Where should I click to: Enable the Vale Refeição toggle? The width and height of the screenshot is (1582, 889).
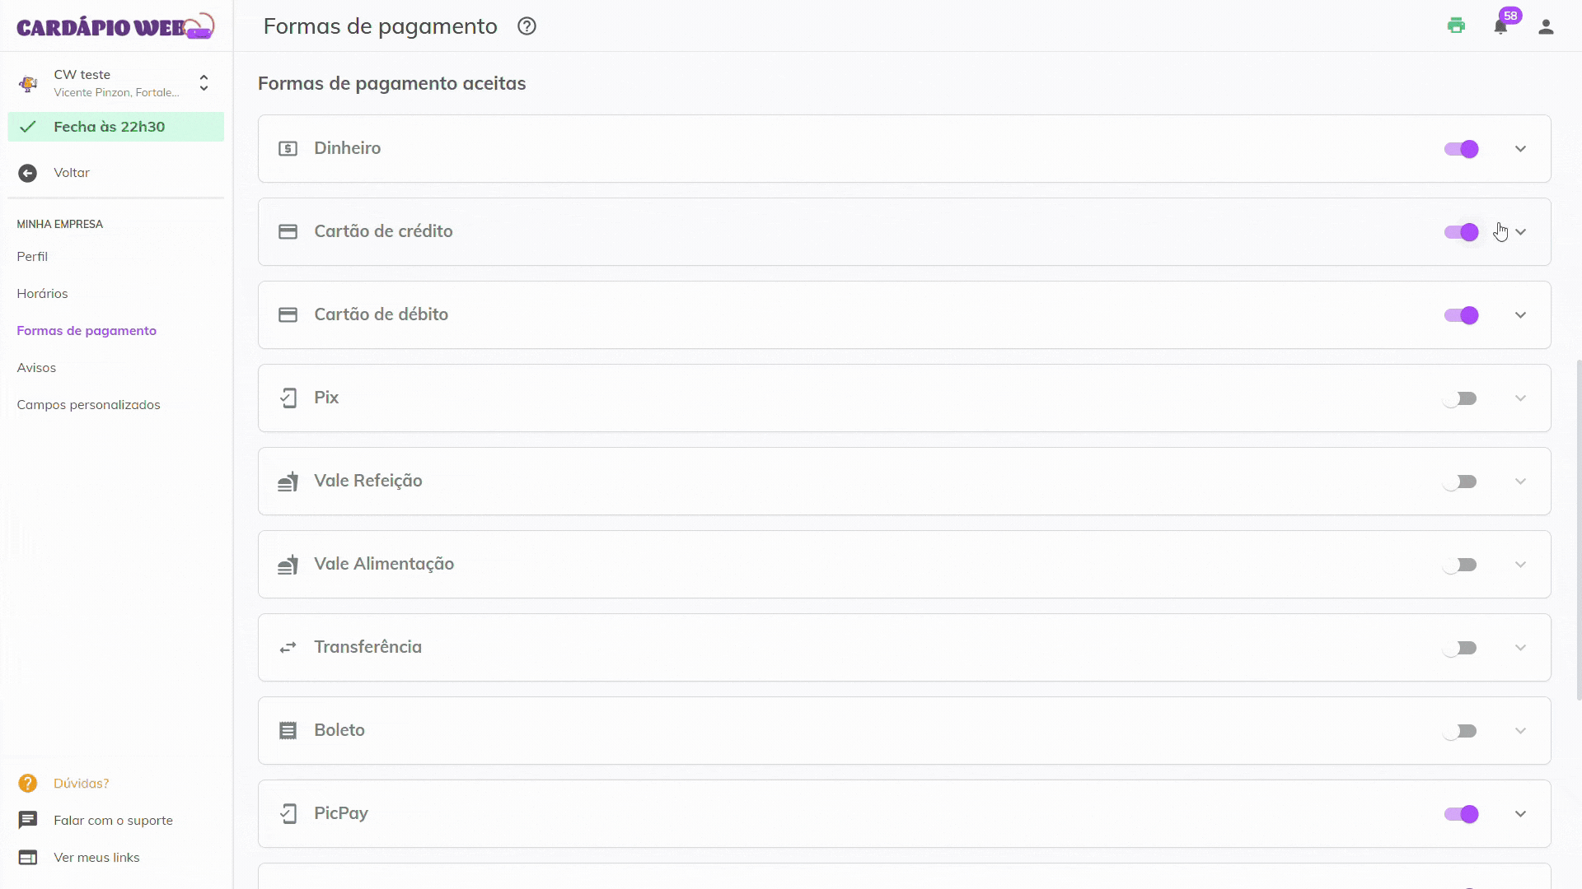pos(1461,482)
